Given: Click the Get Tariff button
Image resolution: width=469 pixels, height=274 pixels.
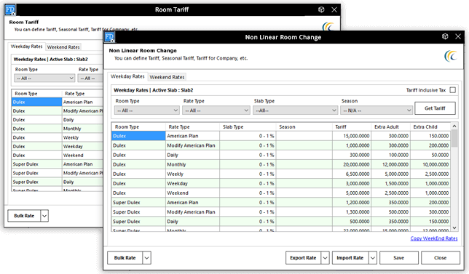Looking at the screenshot, I should click(435, 108).
